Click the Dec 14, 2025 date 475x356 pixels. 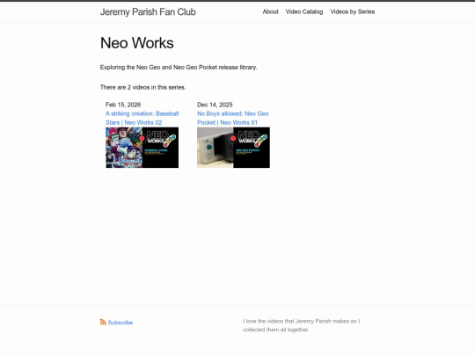coord(215,105)
